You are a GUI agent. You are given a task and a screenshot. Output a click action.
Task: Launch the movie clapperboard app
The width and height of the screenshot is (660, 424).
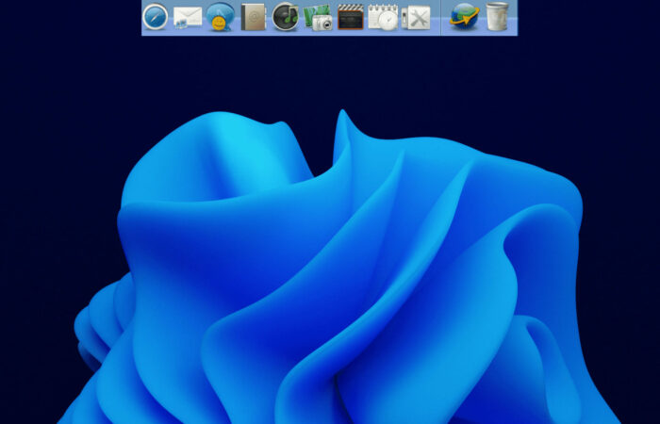[351, 17]
